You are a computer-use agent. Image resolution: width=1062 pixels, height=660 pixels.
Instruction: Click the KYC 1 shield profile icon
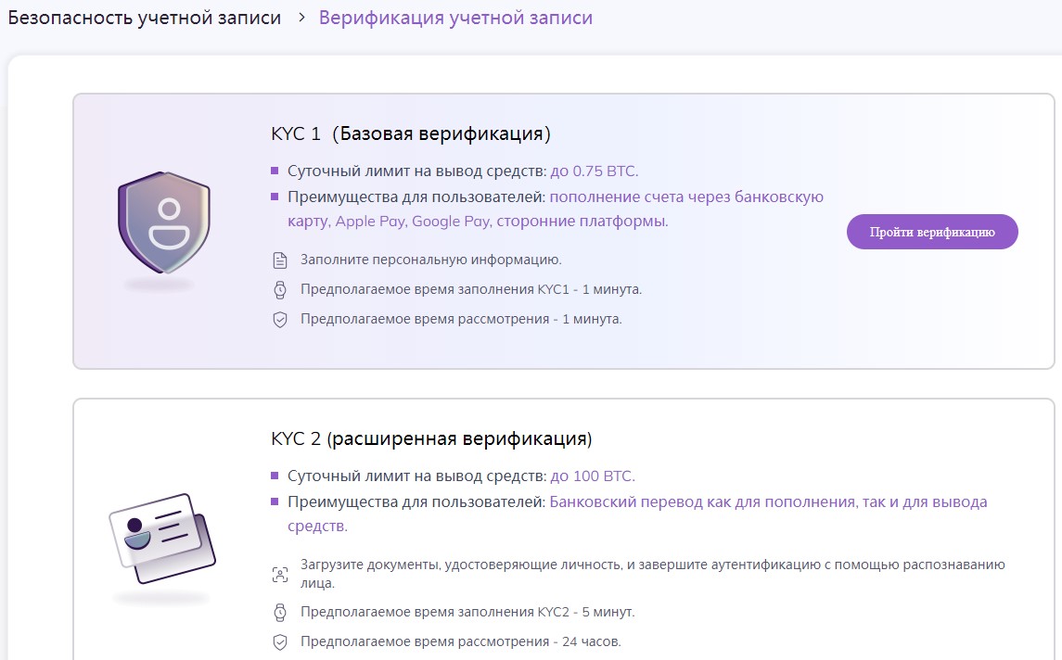(x=159, y=223)
